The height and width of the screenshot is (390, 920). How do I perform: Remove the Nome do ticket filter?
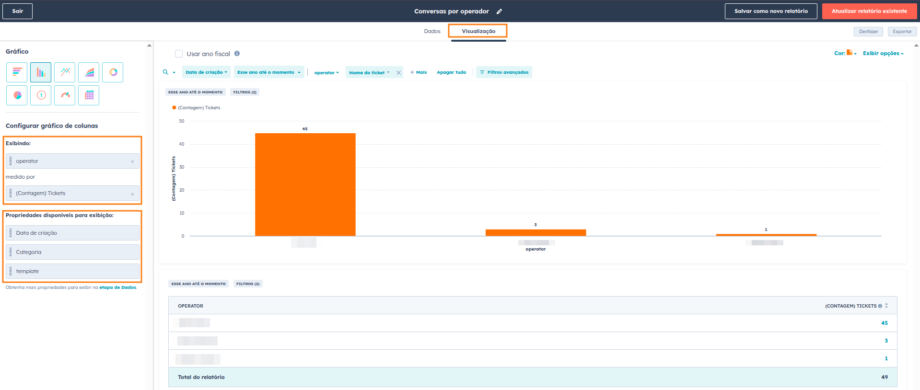(x=398, y=73)
